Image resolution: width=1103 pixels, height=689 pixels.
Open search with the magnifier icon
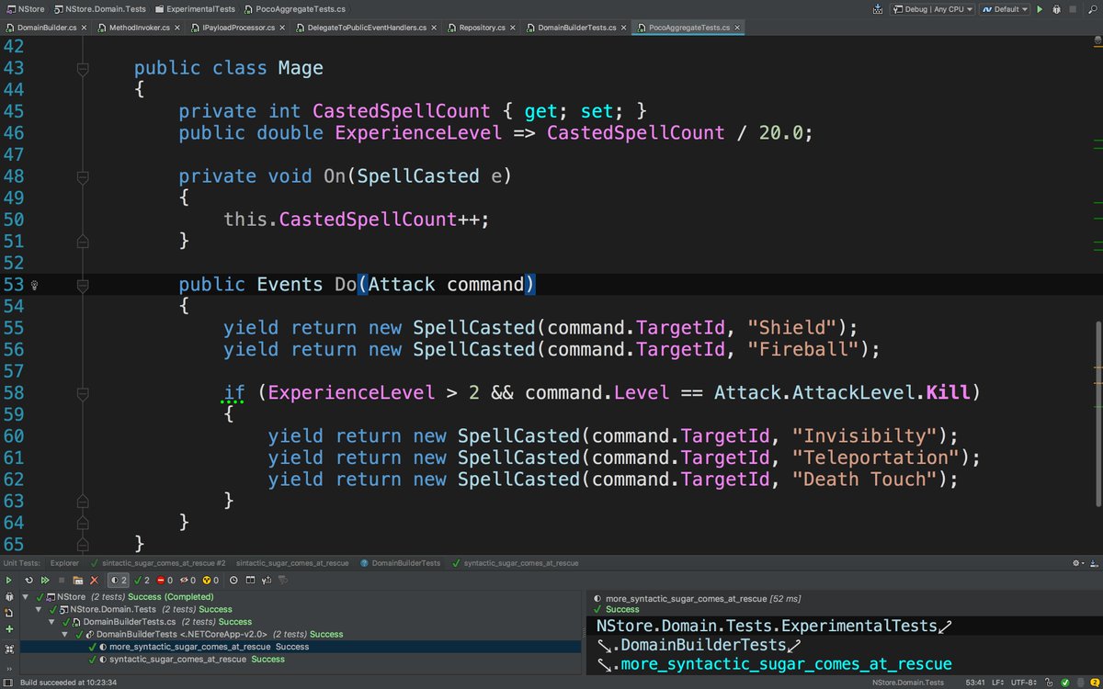click(1091, 9)
